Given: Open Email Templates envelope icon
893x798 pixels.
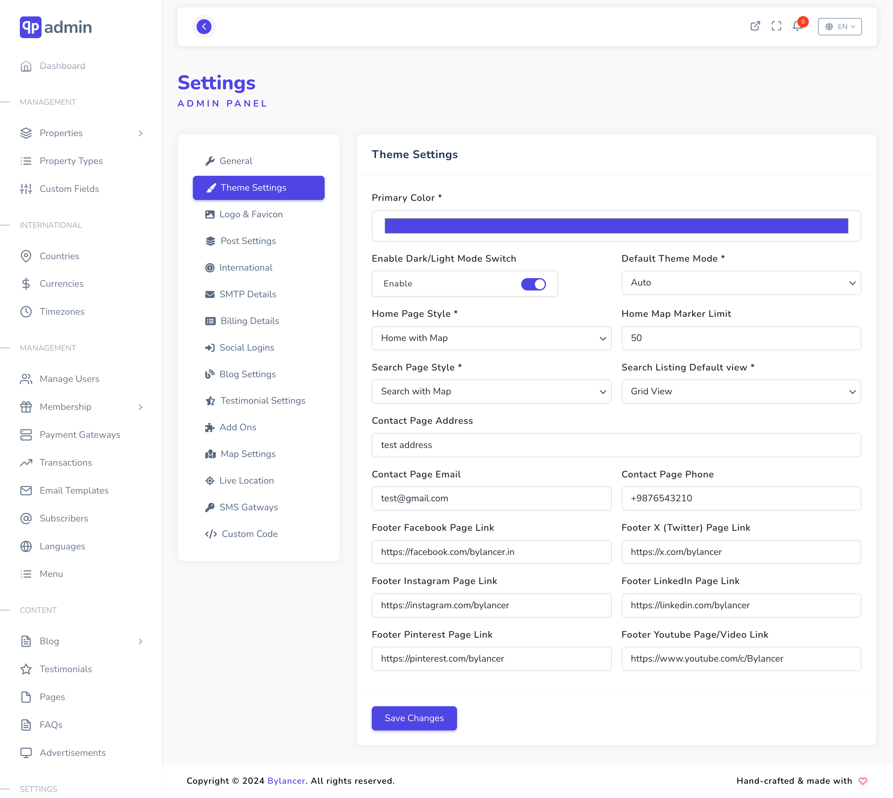Looking at the screenshot, I should 26,491.
